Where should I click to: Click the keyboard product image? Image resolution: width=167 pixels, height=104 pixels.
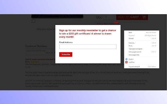point(57,16)
